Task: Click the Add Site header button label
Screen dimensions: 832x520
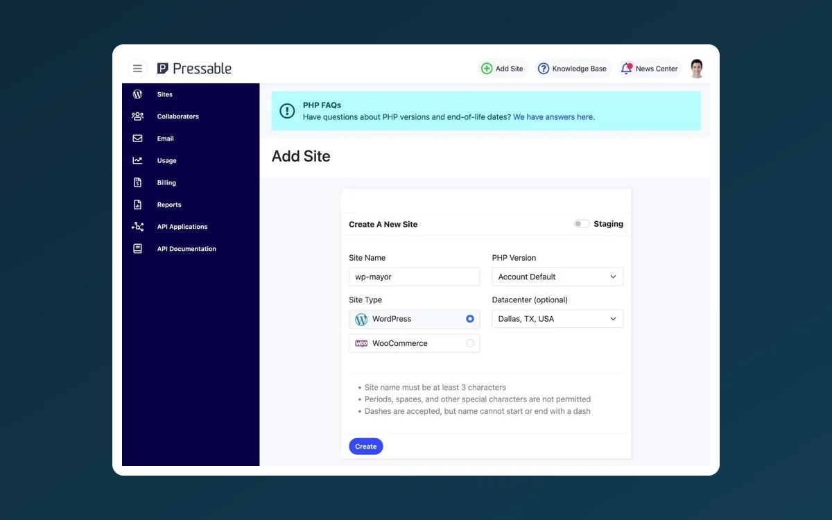Action: pyautogui.click(x=510, y=69)
